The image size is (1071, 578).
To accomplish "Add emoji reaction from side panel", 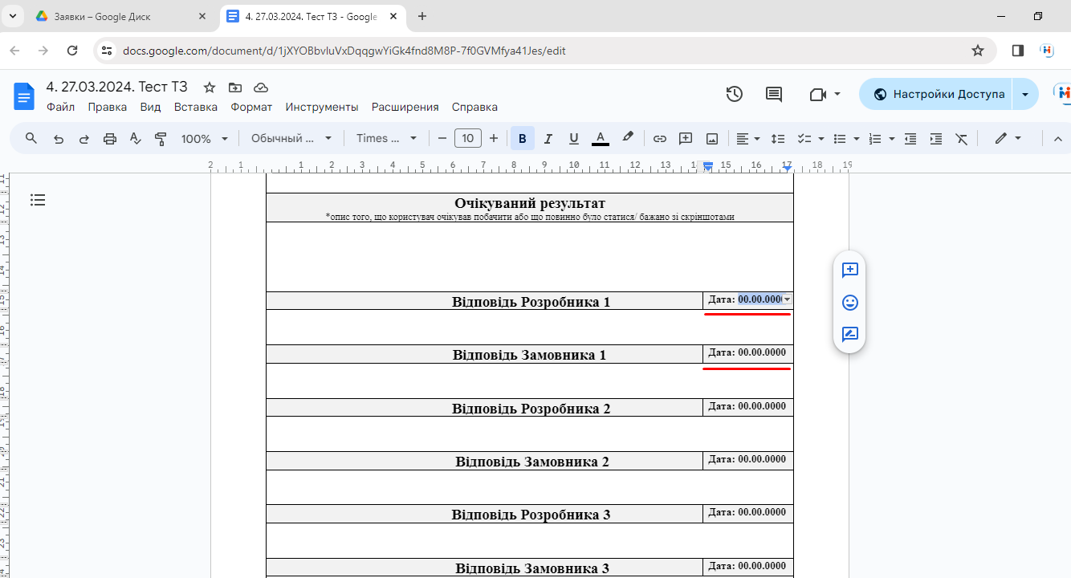I will click(849, 303).
